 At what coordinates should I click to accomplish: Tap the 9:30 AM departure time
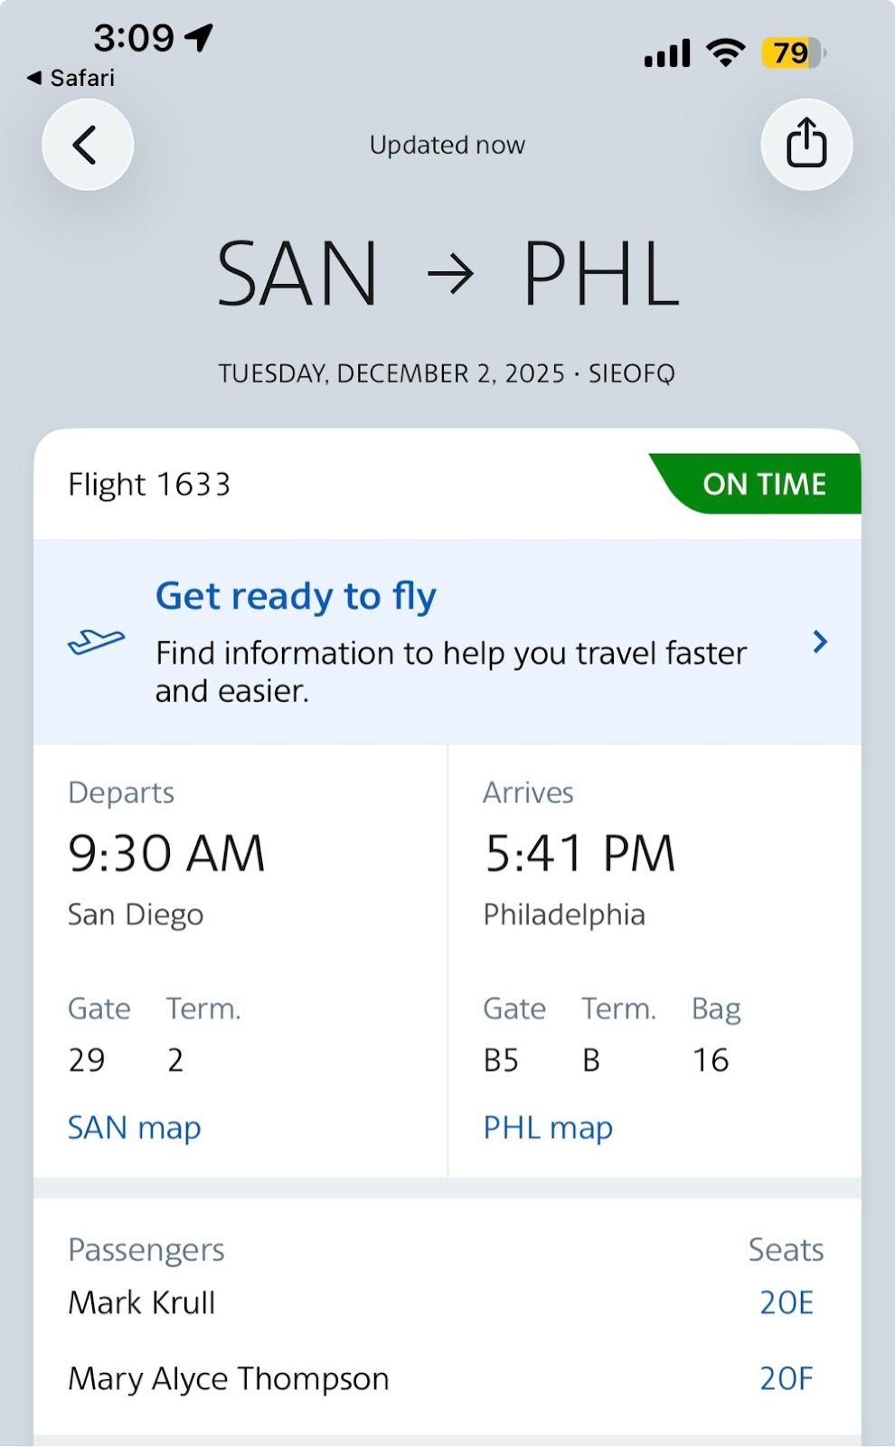click(166, 853)
